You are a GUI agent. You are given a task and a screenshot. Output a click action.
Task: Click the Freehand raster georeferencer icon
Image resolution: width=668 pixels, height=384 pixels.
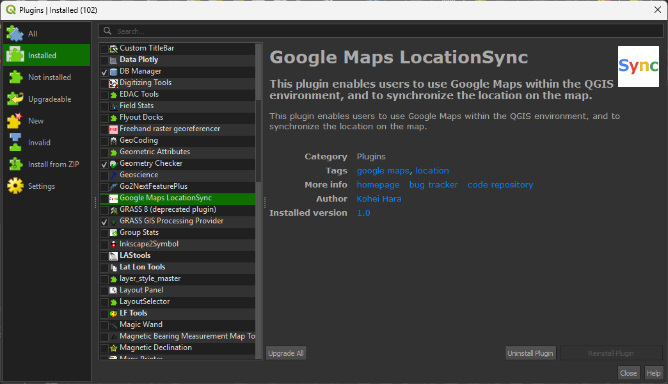[x=113, y=129]
